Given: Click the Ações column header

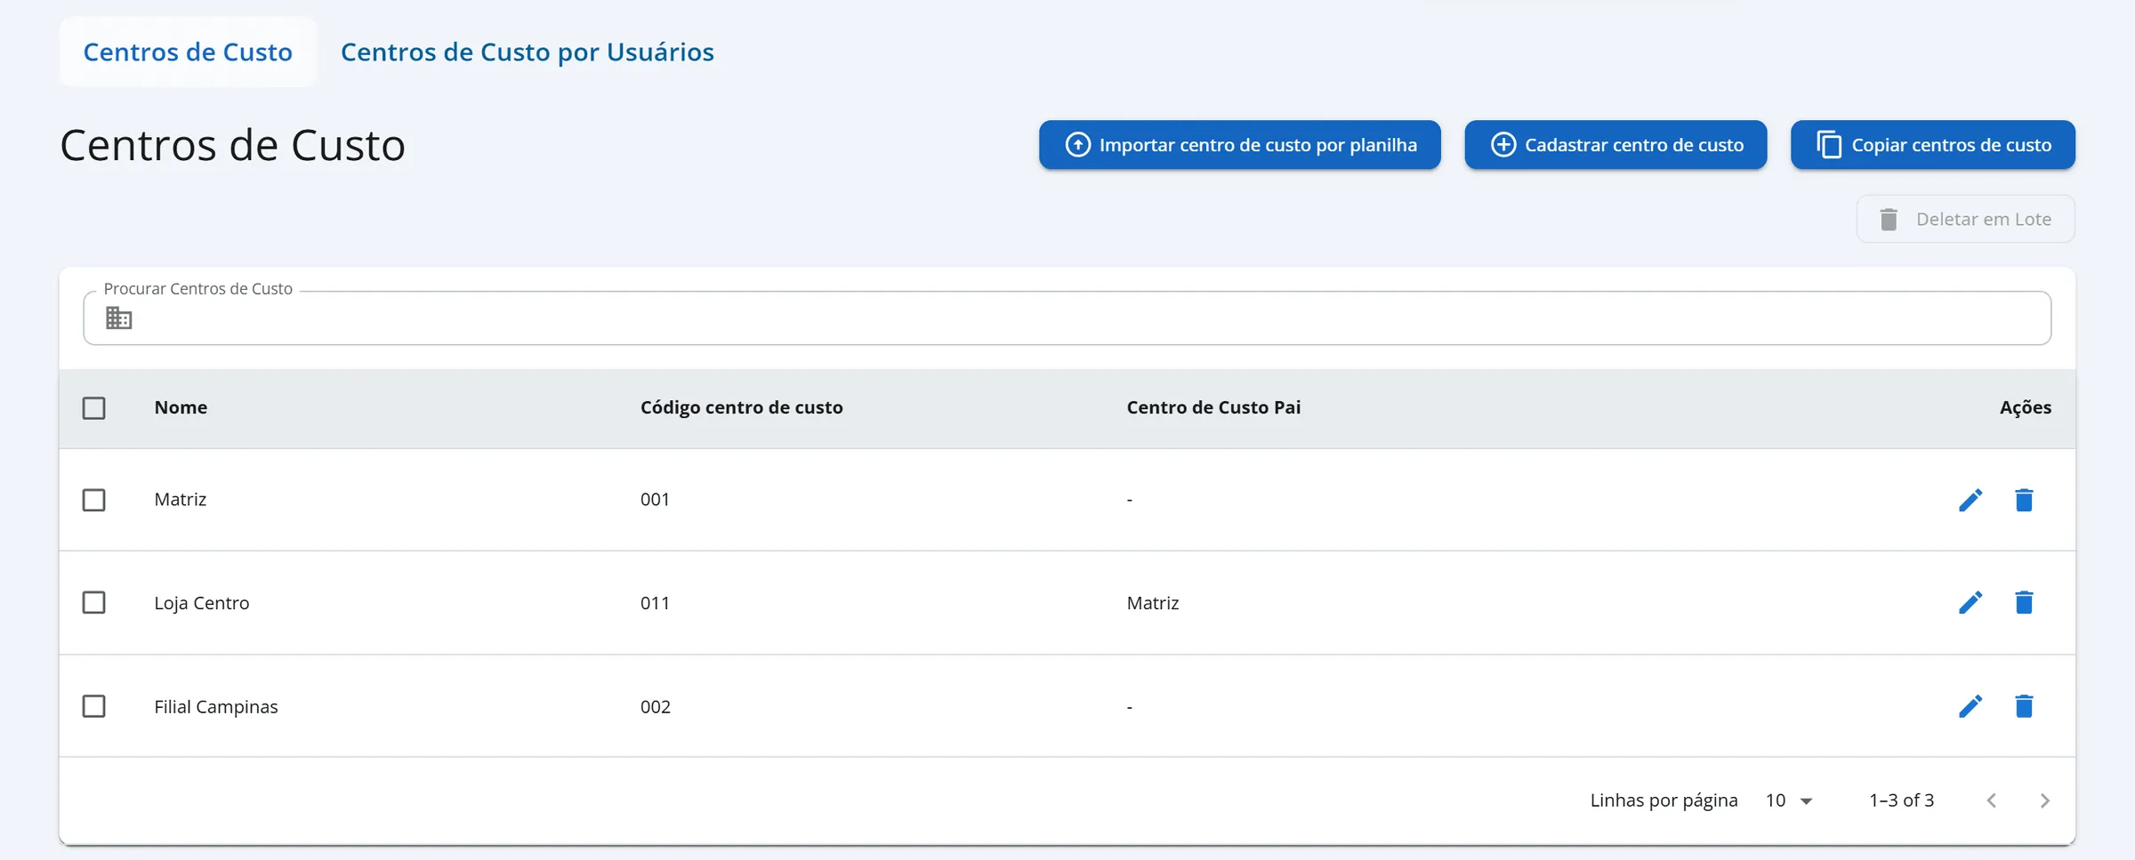Looking at the screenshot, I should click(x=2026, y=407).
